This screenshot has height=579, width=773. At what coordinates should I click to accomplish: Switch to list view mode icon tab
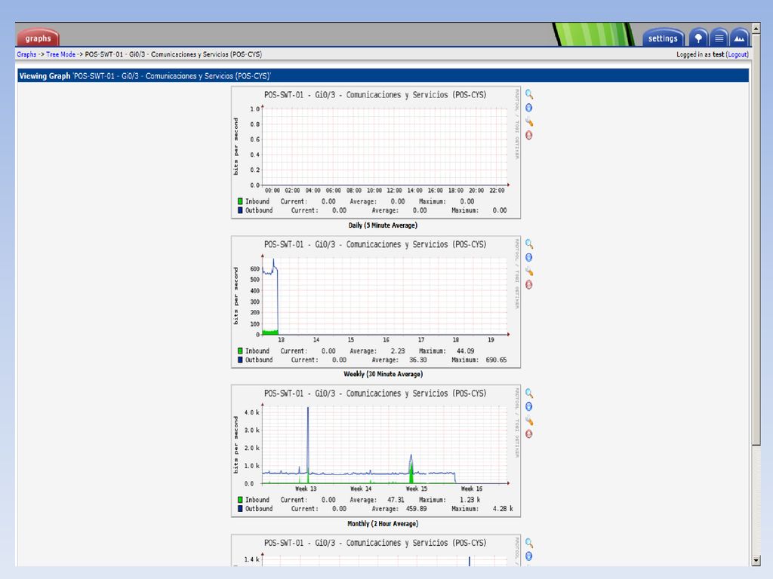coord(719,38)
